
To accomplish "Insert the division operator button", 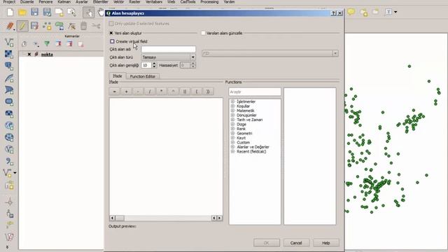I will tap(149, 92).
